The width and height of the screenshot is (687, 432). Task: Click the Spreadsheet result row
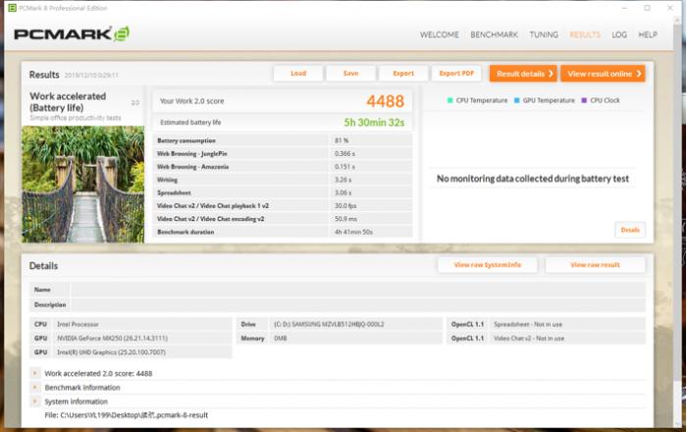(x=283, y=192)
